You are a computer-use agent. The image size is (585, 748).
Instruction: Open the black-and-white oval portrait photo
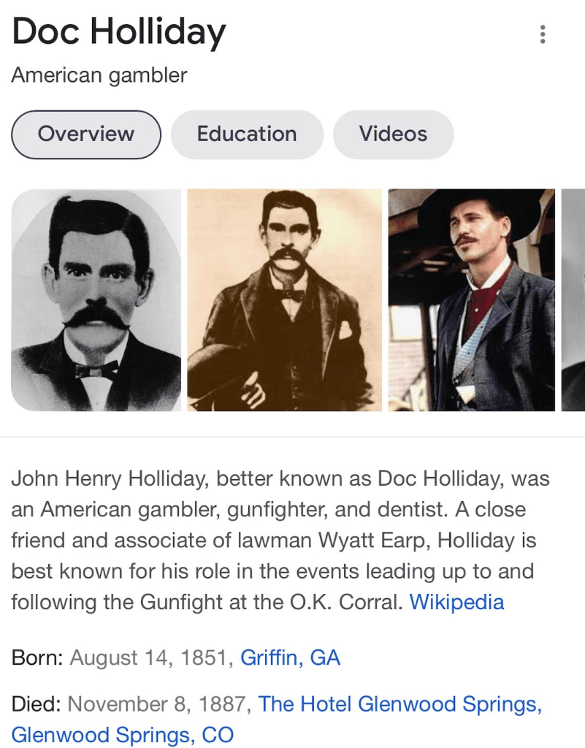[96, 299]
